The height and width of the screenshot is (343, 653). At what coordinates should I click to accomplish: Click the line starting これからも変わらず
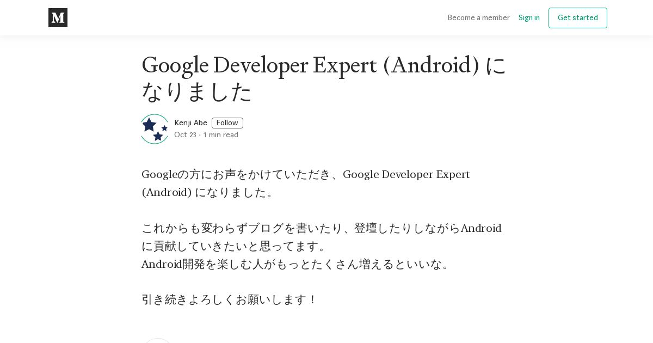point(322,228)
